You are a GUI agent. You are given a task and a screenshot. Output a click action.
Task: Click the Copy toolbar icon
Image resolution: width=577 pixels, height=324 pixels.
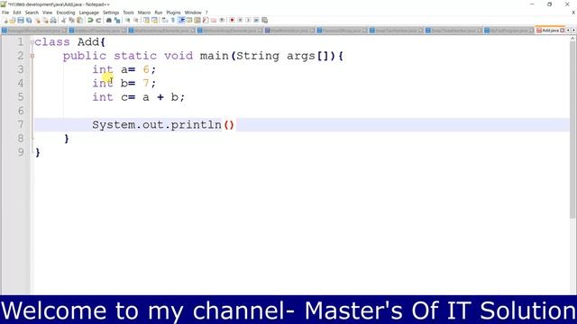(x=71, y=20)
